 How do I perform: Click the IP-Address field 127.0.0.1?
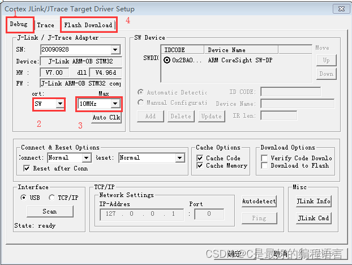click(141, 214)
